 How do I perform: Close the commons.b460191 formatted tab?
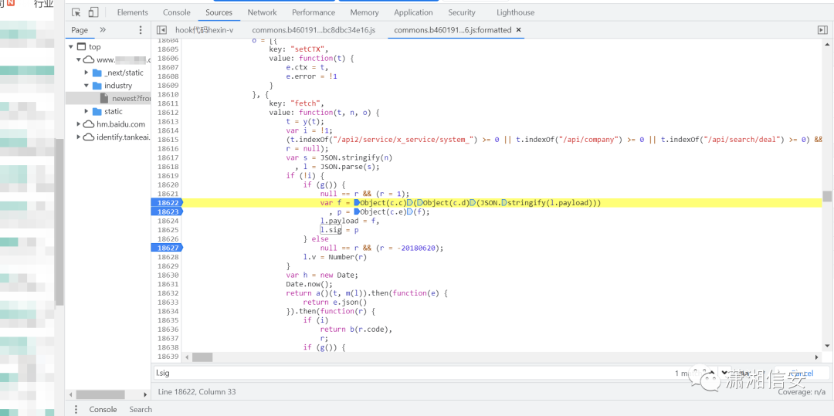519,30
